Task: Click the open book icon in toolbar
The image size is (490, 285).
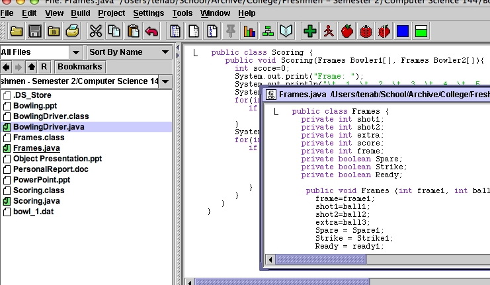Action: tap(286, 31)
